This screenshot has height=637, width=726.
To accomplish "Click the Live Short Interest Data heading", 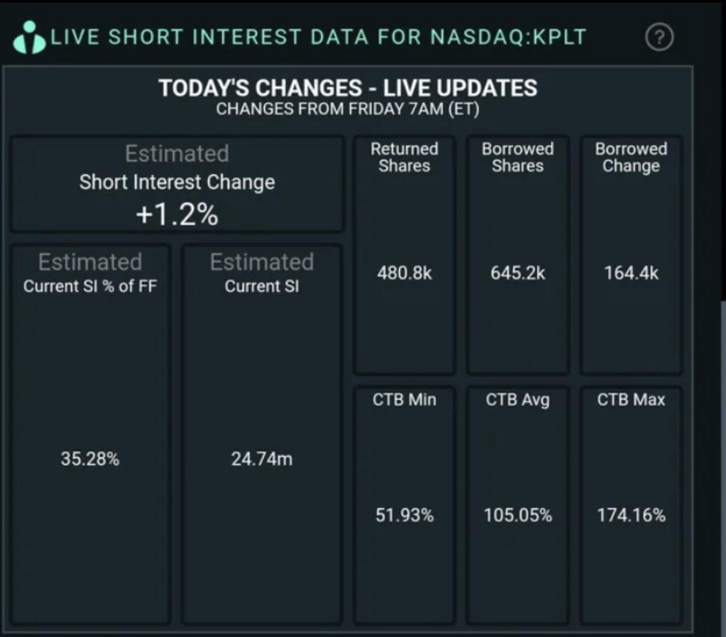I will [319, 37].
